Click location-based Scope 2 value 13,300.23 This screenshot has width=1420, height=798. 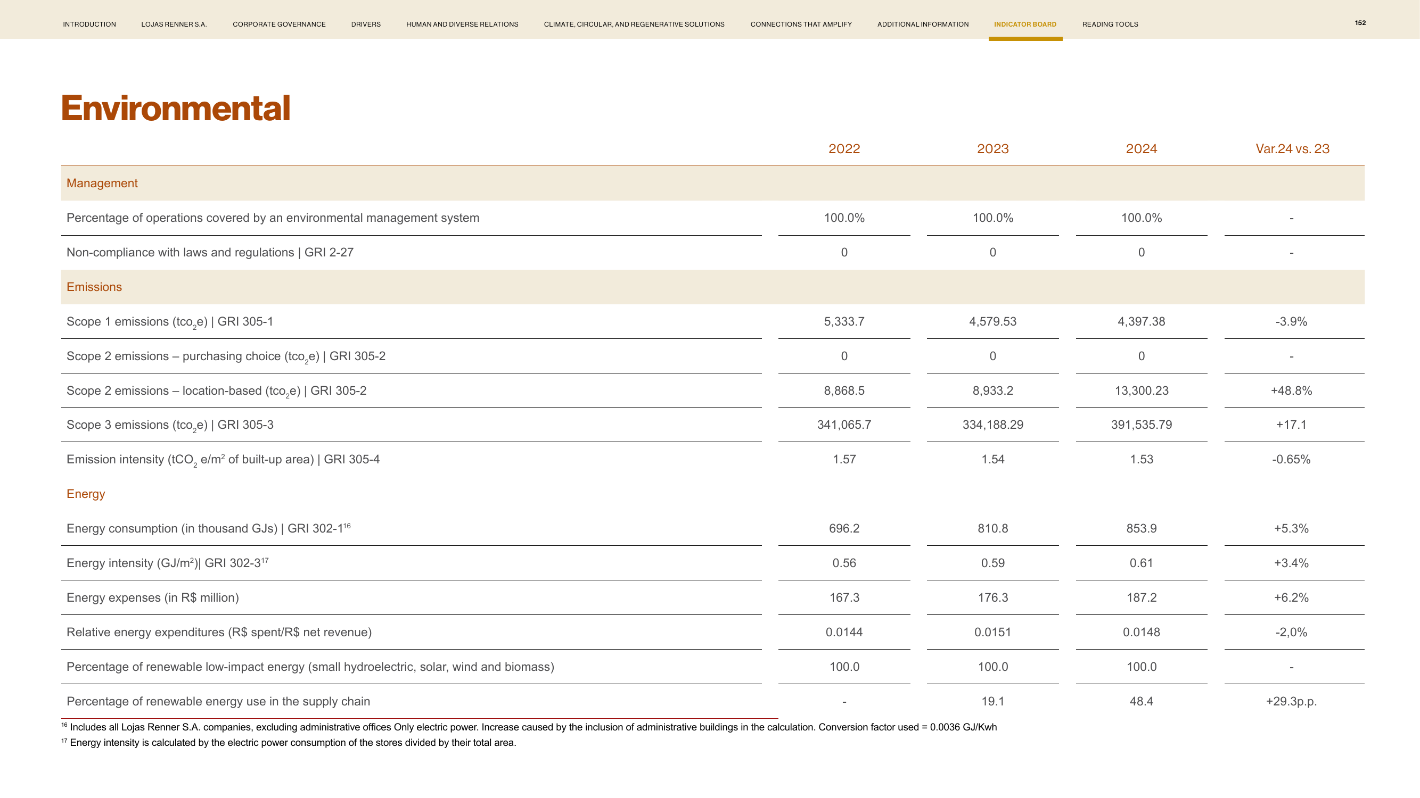(x=1141, y=390)
